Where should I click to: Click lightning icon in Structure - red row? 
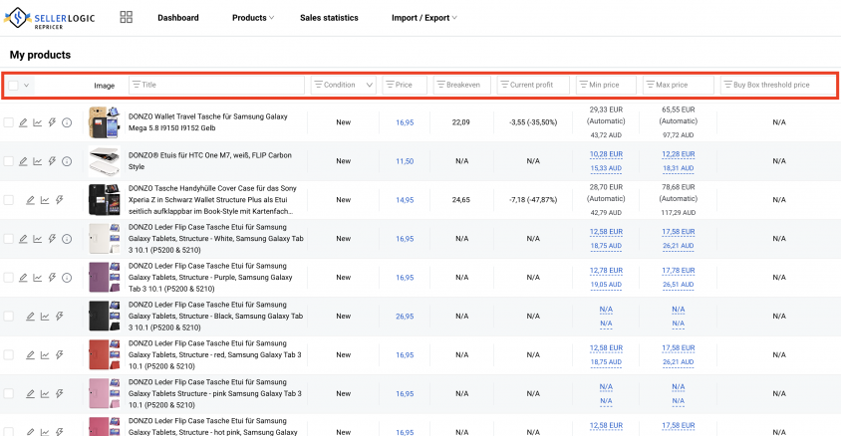tap(60, 354)
